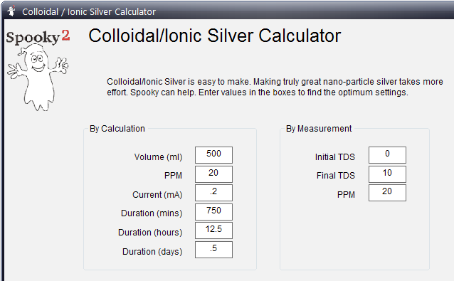This screenshot has height=281, width=454.
Task: Click the Initial TDS label text
Action: click(334, 157)
